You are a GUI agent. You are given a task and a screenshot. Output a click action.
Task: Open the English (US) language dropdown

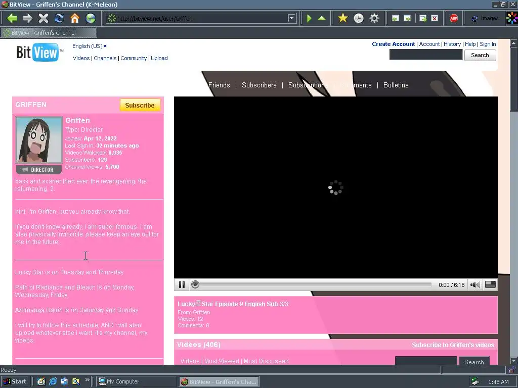[x=90, y=46]
